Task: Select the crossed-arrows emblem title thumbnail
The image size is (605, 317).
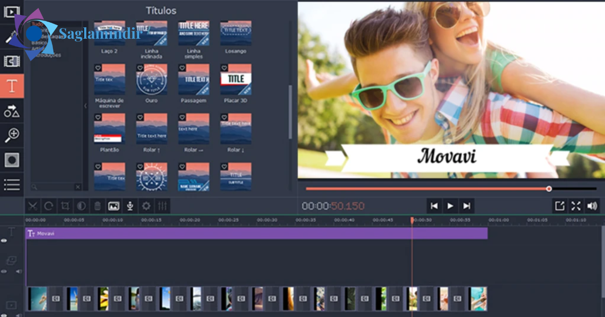Action: [x=152, y=177]
